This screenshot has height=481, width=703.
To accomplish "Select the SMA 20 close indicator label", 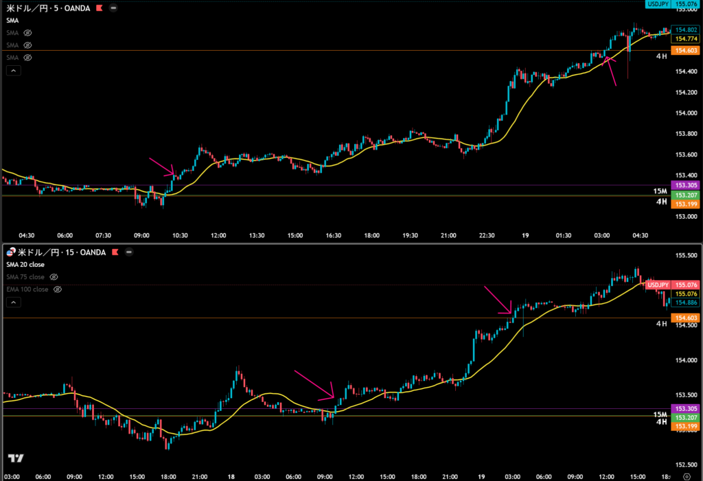I will [x=27, y=265].
